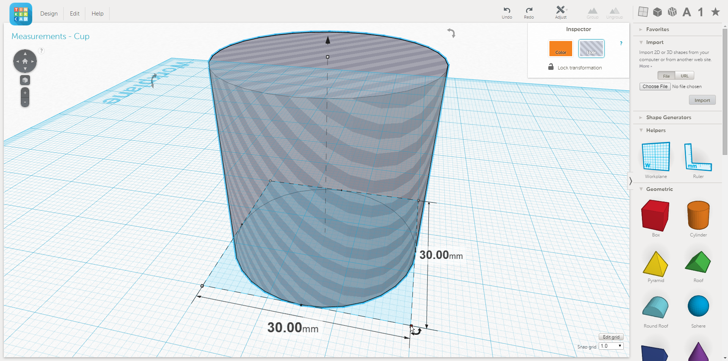The height and width of the screenshot is (361, 728).
Task: Open the Design menu
Action: coord(49,14)
